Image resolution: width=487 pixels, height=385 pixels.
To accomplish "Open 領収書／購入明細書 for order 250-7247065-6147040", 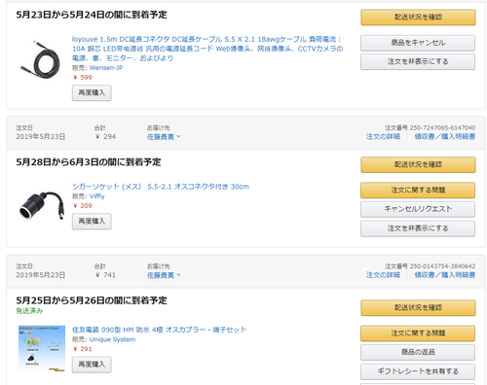I will [x=445, y=137].
